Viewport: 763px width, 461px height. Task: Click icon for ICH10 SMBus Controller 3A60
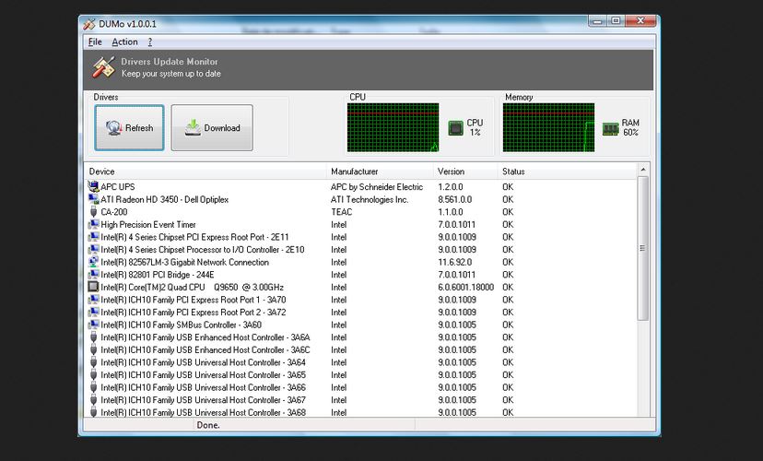click(93, 325)
